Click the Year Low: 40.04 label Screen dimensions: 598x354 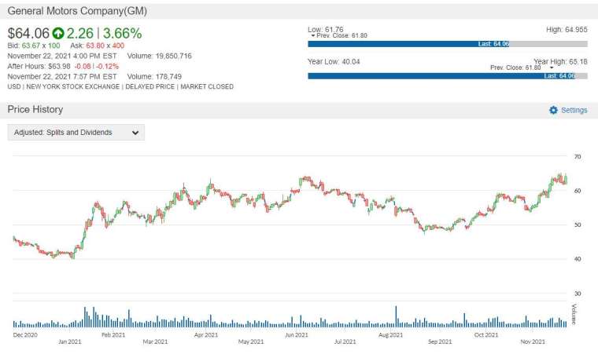click(334, 62)
